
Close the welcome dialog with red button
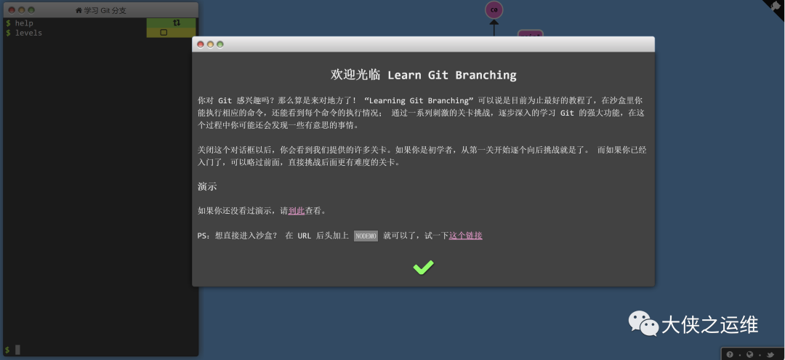[x=201, y=44]
